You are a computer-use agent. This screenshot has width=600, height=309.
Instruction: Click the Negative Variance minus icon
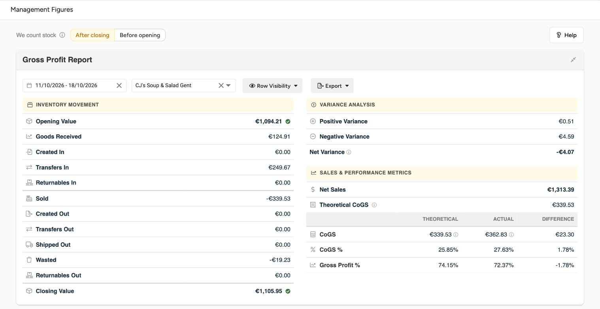[x=313, y=137]
